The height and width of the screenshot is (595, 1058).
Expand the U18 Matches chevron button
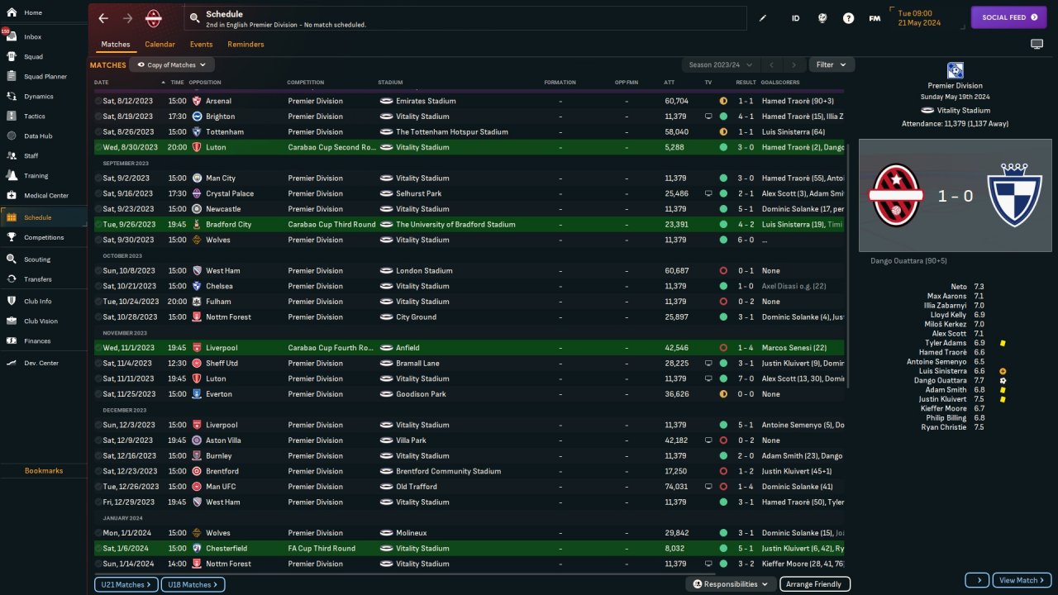(193, 584)
